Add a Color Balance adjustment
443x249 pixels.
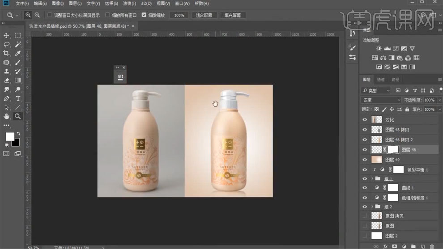383,58
